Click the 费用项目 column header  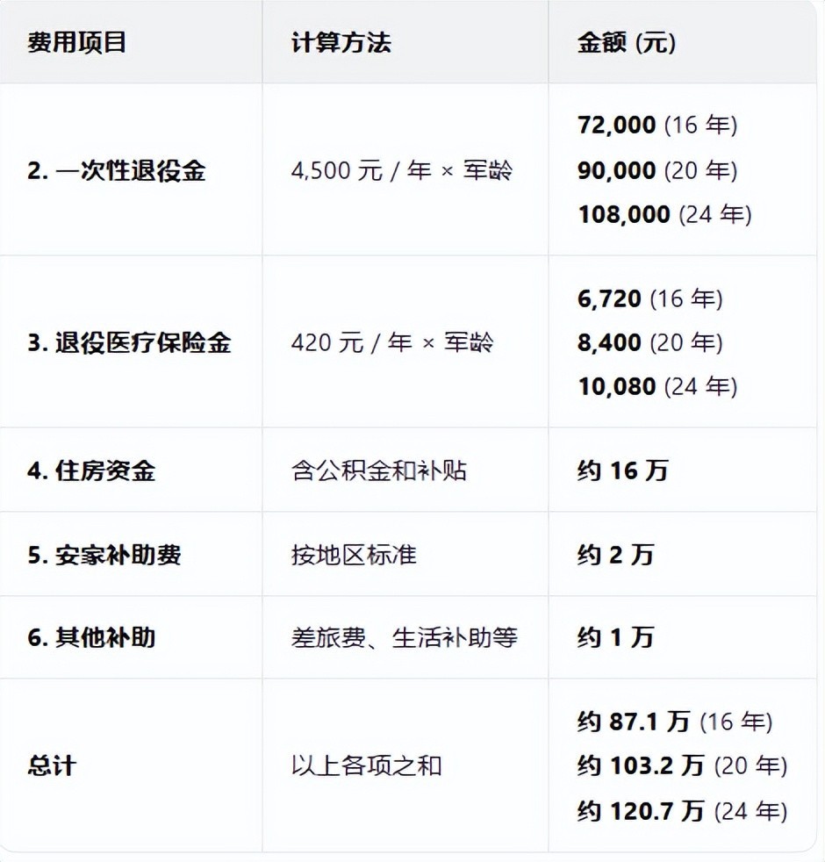tap(77, 42)
